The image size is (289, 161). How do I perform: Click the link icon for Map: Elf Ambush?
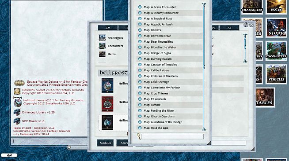(x=140, y=99)
